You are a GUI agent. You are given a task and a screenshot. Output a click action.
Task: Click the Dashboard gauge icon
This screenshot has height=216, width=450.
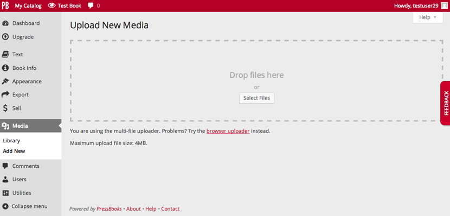coord(5,23)
